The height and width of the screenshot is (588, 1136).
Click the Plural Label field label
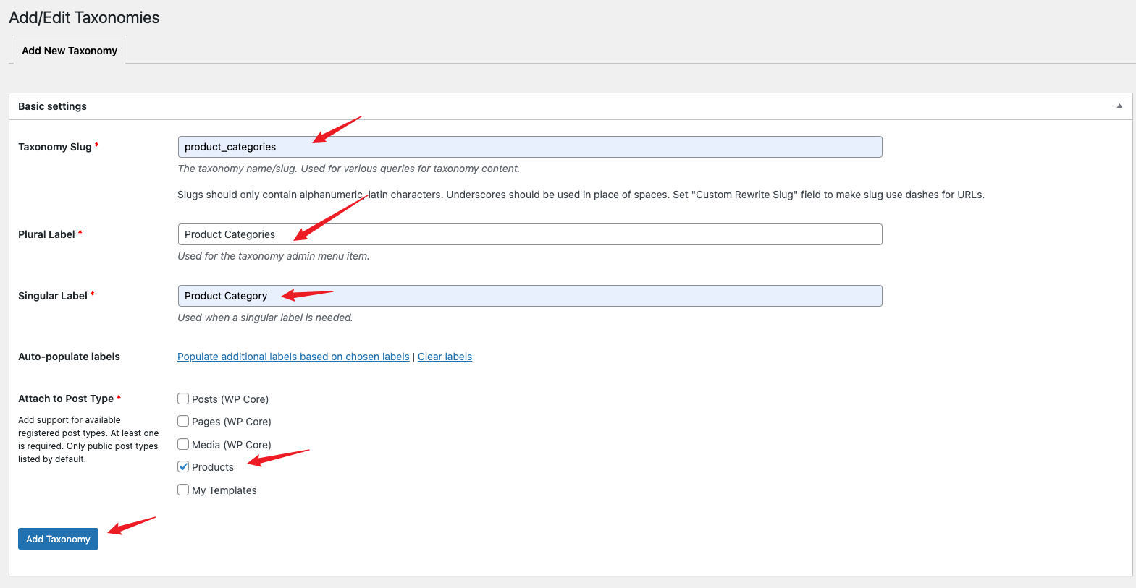tap(46, 234)
